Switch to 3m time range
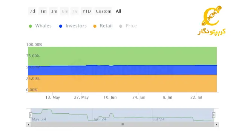 click(x=54, y=11)
